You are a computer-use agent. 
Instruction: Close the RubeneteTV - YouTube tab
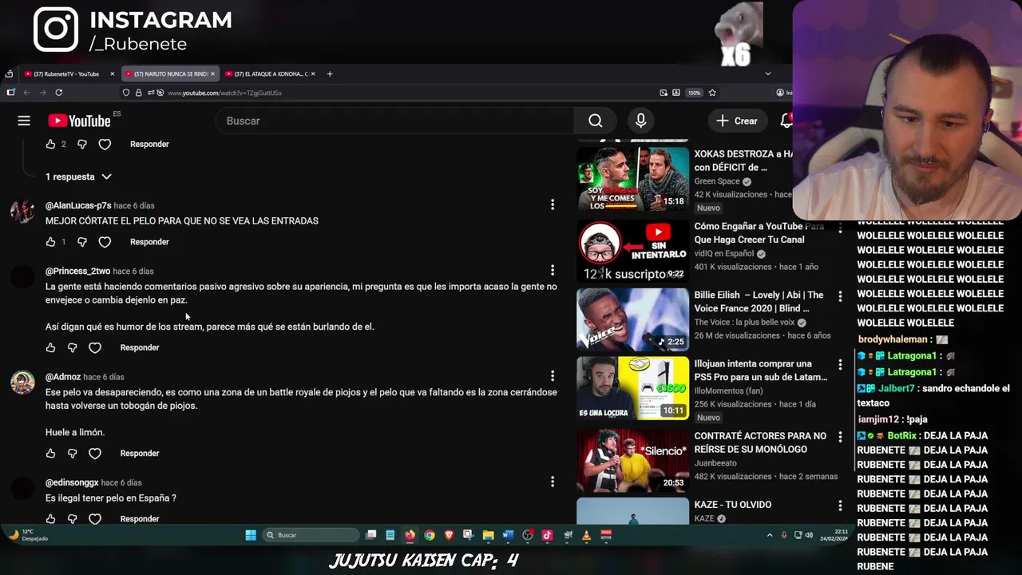point(112,73)
